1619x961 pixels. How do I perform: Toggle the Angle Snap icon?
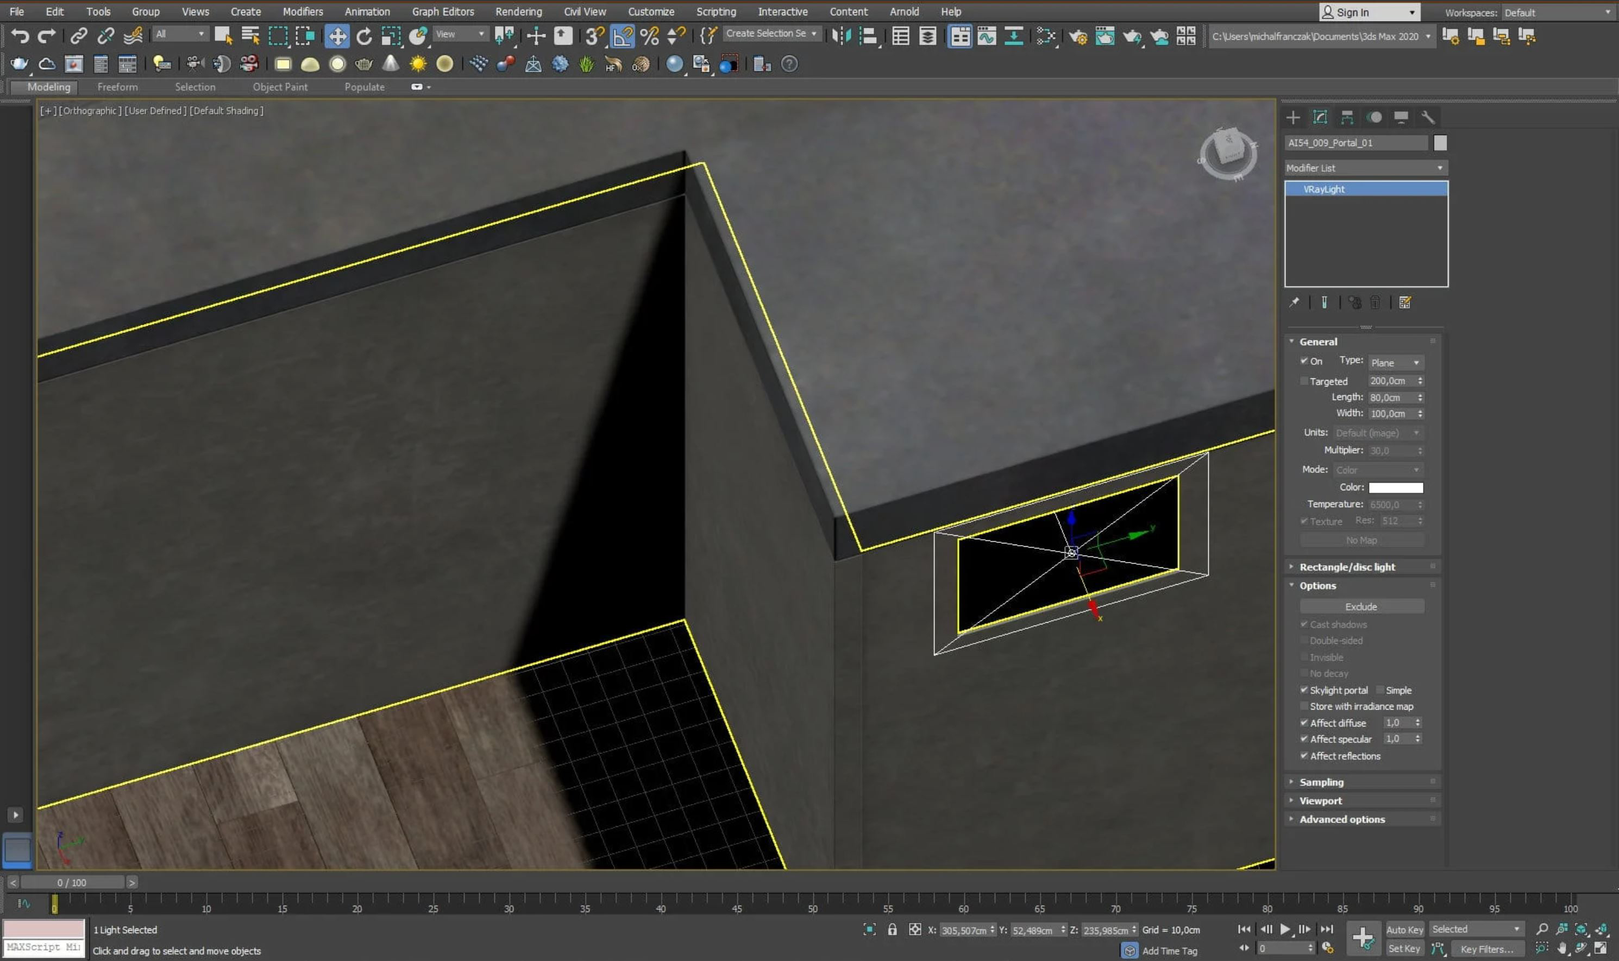tap(623, 36)
